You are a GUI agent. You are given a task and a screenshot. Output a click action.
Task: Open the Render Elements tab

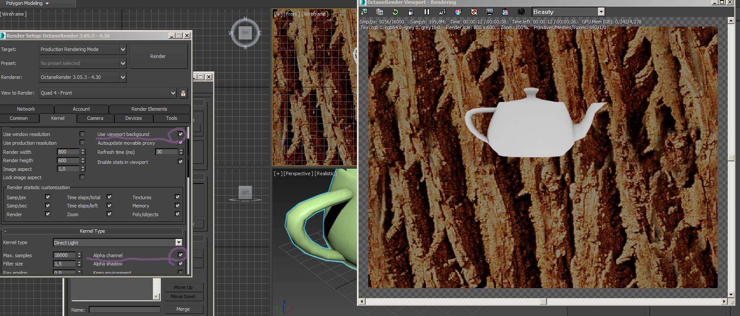(x=149, y=109)
